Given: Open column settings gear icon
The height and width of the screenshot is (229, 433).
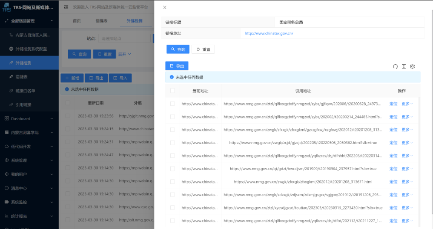Looking at the screenshot, I should (413, 66).
